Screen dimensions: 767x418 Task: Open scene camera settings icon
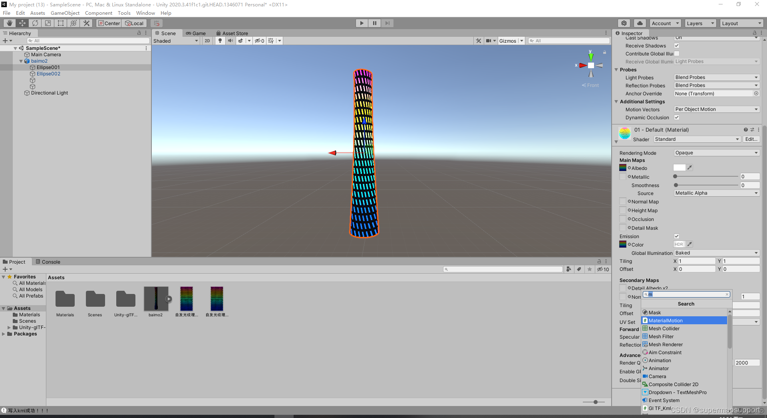point(489,41)
